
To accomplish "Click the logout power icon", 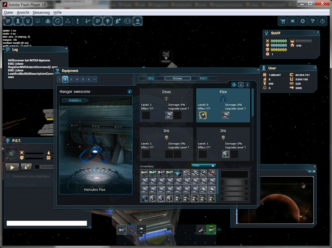I will (322, 21).
